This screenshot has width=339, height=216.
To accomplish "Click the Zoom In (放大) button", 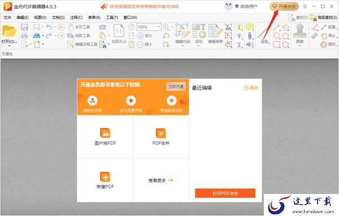I will click(145, 36).
